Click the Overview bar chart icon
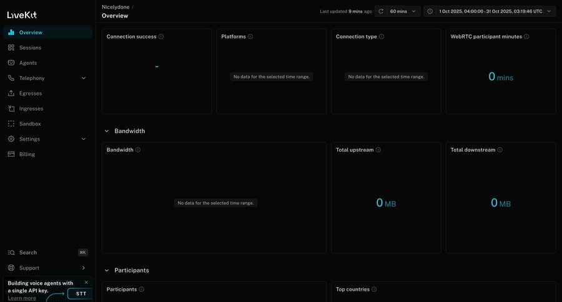Viewport: 562px width, 302px height. [x=11, y=32]
